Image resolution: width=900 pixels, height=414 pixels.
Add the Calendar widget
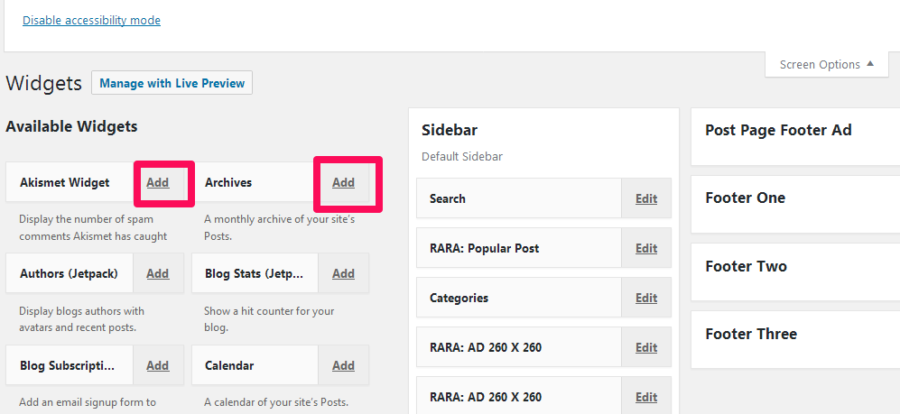pyautogui.click(x=343, y=365)
